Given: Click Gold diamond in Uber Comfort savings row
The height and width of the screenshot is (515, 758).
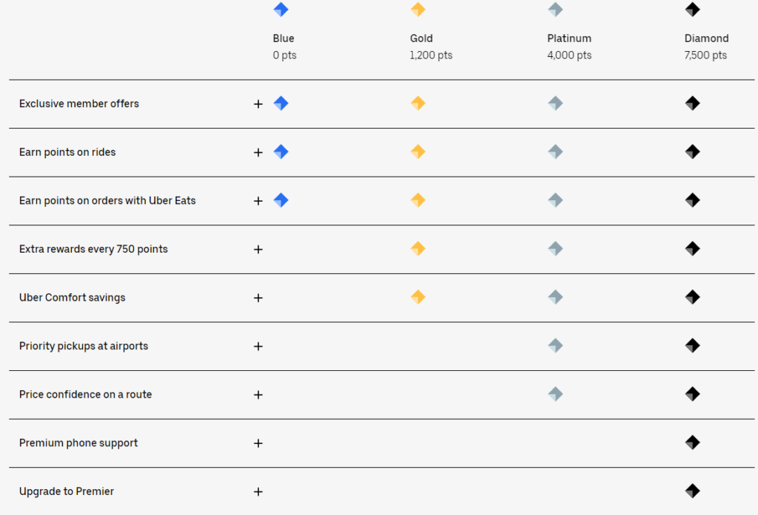Looking at the screenshot, I should [418, 297].
